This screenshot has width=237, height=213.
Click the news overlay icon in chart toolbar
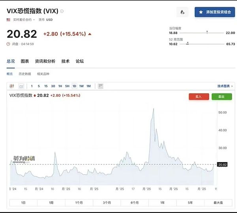[x=100, y=86]
